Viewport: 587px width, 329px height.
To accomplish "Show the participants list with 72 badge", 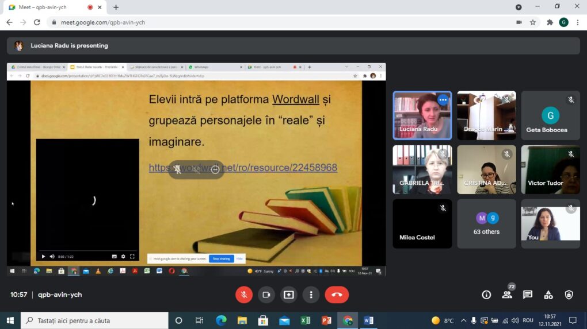I will tap(507, 295).
